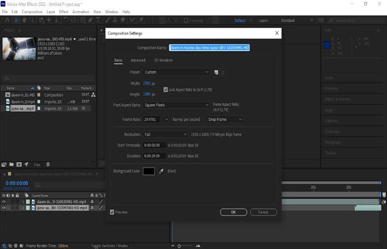Select the Eraser tool

click(123, 20)
